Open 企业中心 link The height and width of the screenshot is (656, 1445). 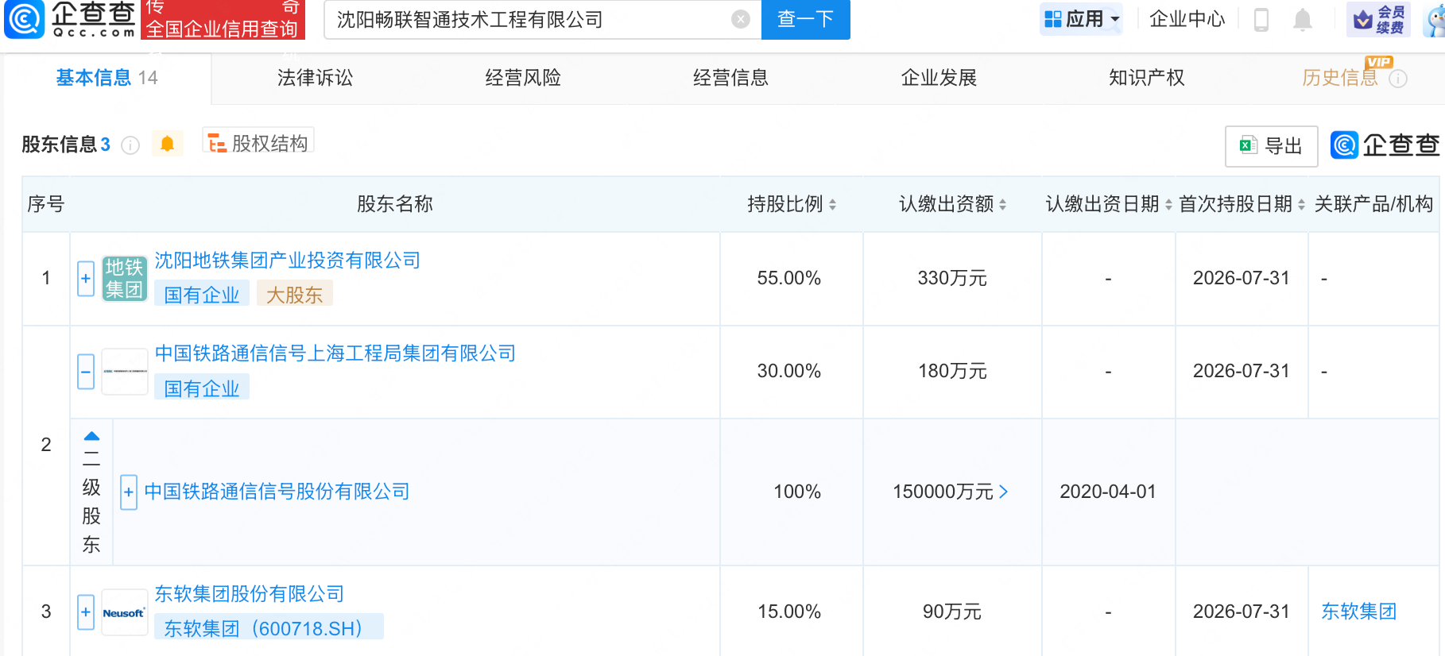[1187, 19]
